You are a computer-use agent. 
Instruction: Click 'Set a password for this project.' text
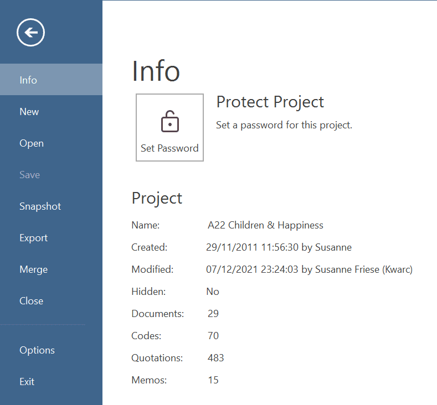click(x=284, y=125)
